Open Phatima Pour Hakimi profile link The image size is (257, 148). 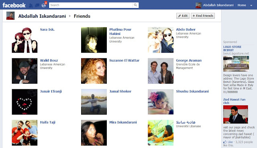(x=120, y=31)
